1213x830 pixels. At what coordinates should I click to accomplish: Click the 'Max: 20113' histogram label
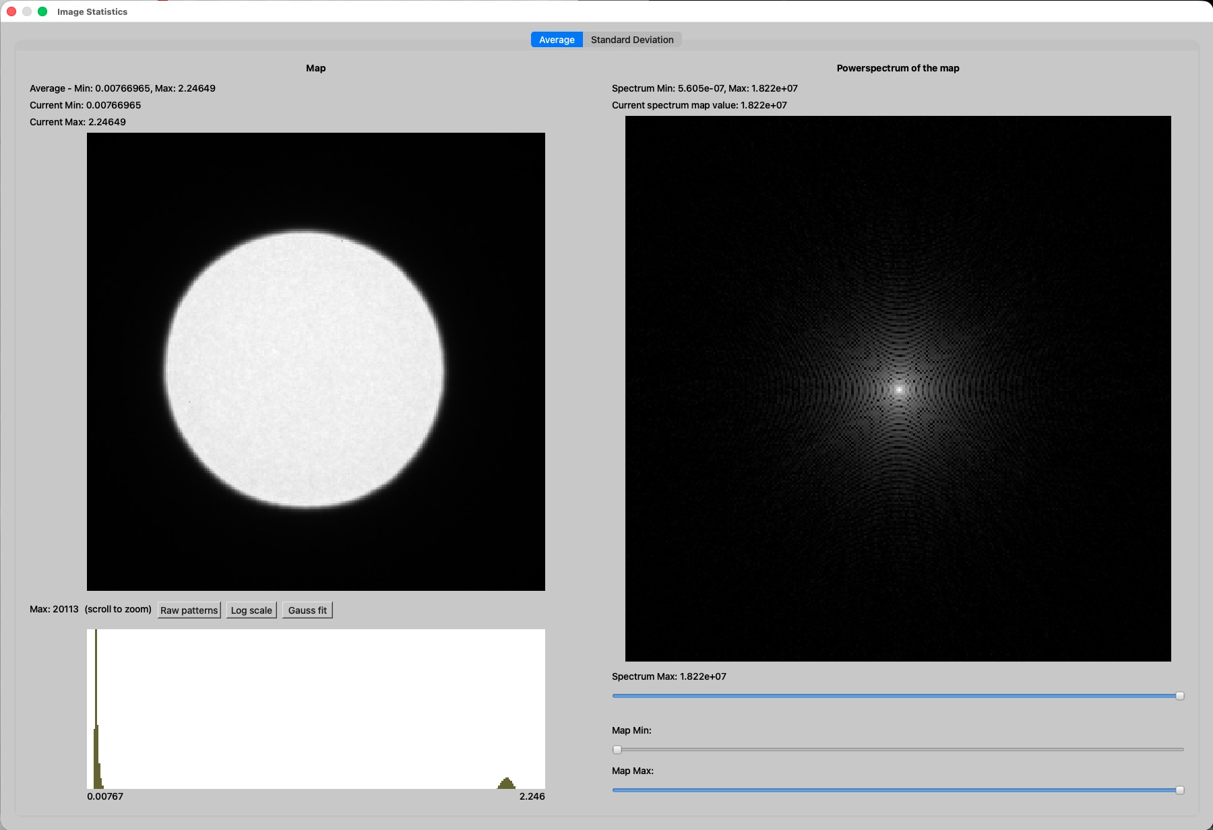(54, 609)
